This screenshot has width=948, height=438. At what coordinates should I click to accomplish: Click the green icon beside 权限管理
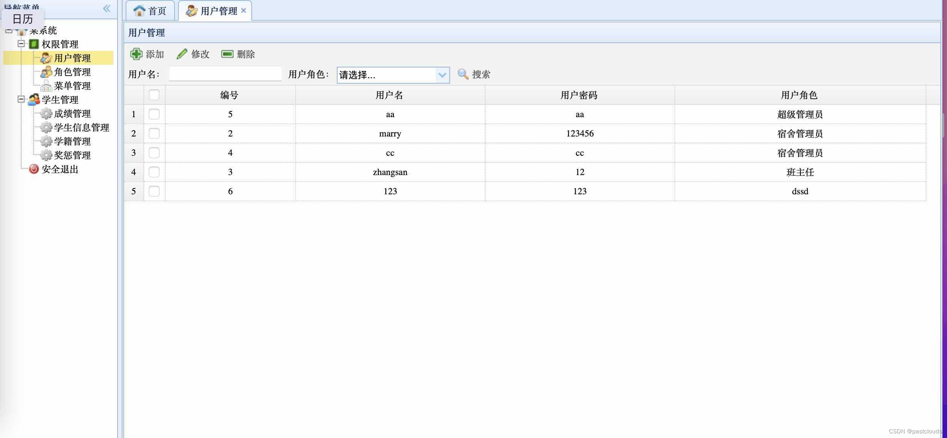coord(34,44)
